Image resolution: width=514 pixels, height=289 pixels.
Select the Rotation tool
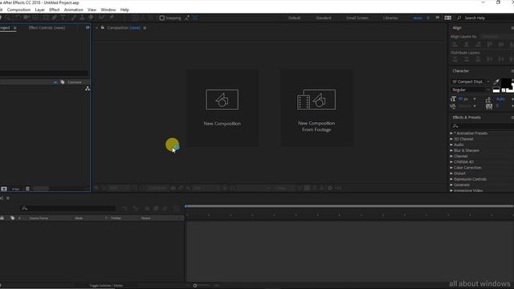point(18,18)
